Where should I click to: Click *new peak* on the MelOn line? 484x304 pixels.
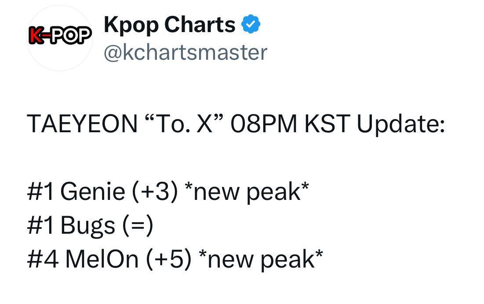pos(261,260)
